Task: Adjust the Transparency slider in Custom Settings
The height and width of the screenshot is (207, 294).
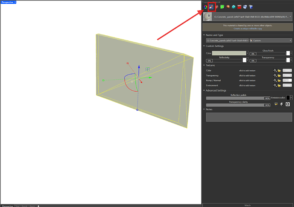Action: coord(268,60)
